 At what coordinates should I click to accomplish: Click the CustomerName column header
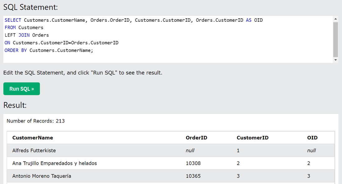pyautogui.click(x=33, y=138)
